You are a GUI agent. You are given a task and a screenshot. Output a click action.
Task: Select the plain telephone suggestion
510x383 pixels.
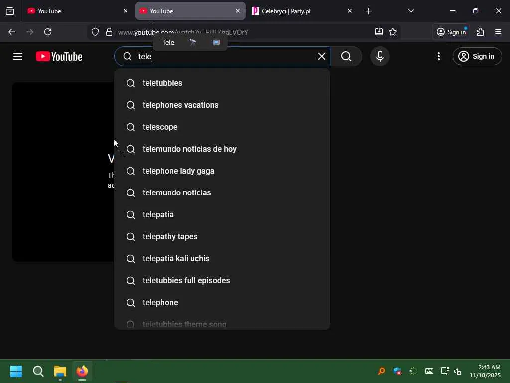point(222,303)
